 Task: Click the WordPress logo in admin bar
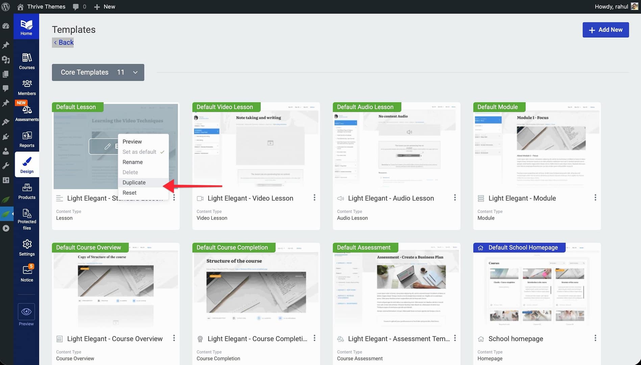tap(6, 7)
